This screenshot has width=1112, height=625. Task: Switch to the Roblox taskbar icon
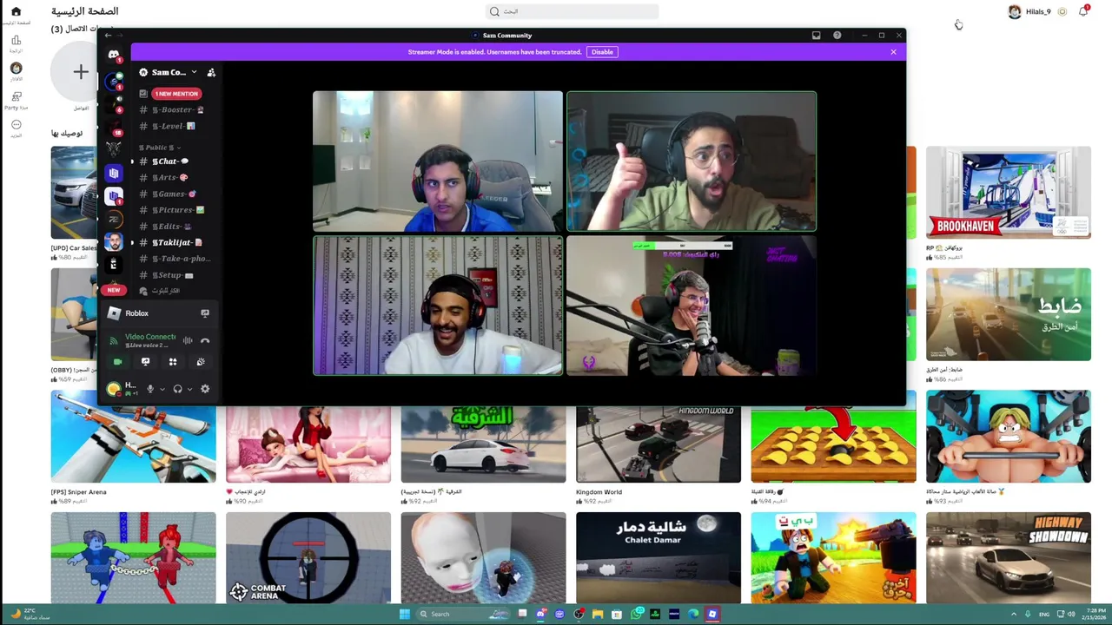click(x=712, y=614)
